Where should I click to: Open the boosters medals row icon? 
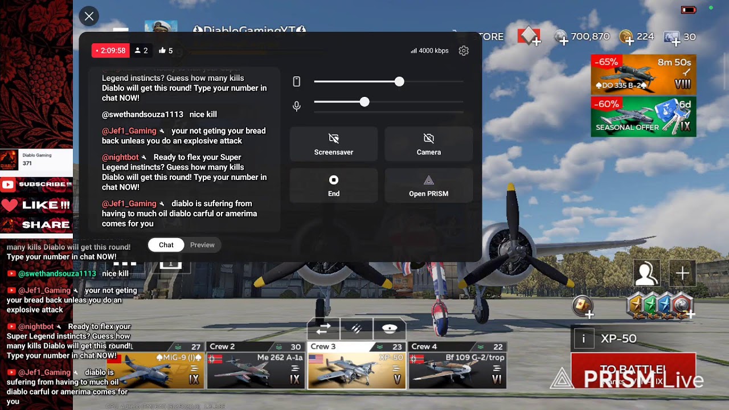(660, 306)
